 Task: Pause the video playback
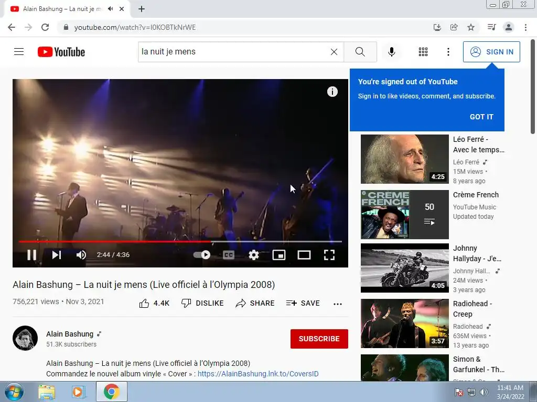pos(32,255)
